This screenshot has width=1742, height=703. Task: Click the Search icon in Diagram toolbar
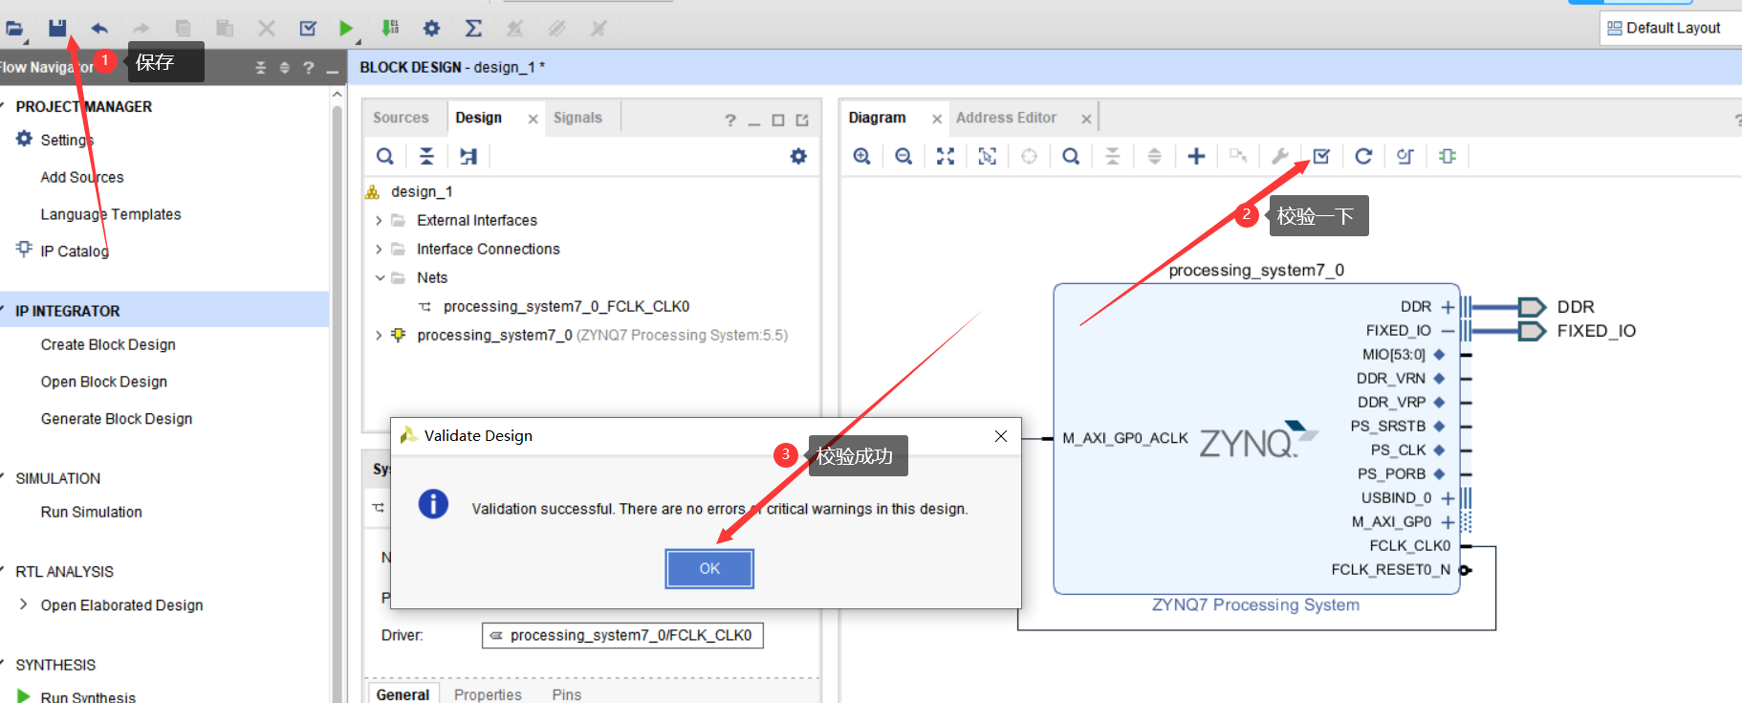point(1071,156)
